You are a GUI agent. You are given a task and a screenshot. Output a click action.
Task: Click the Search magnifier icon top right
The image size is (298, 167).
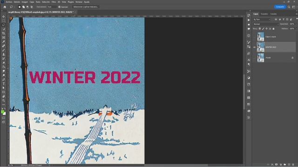pyautogui.click(x=289, y=7)
